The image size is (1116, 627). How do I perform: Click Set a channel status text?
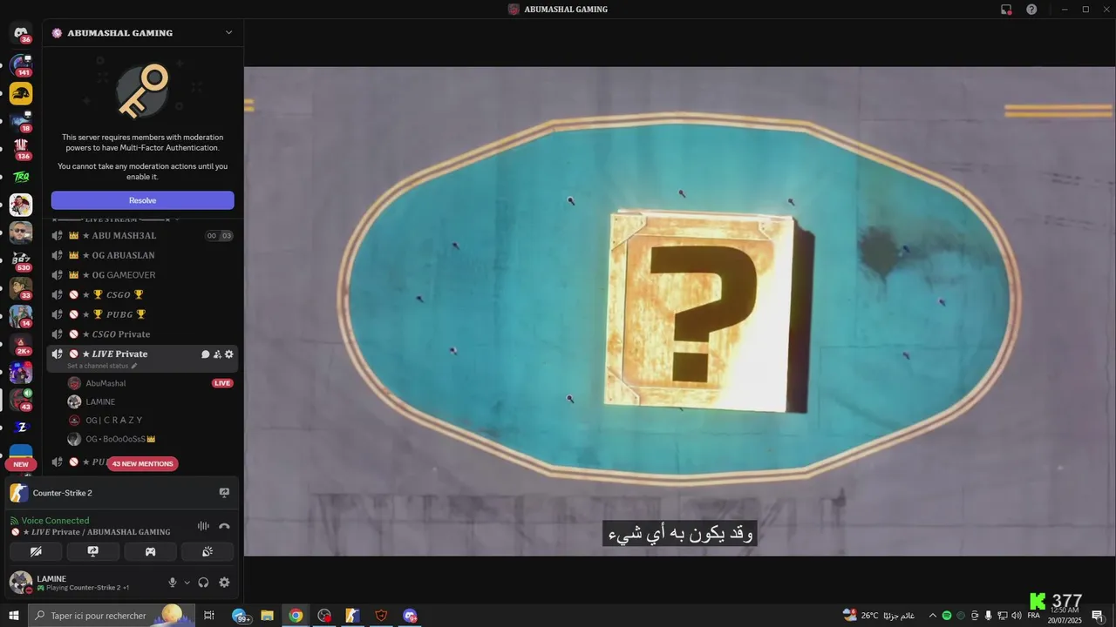click(x=98, y=366)
